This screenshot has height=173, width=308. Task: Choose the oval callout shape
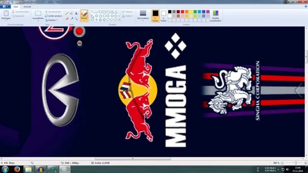pyautogui.click(x=112, y=20)
